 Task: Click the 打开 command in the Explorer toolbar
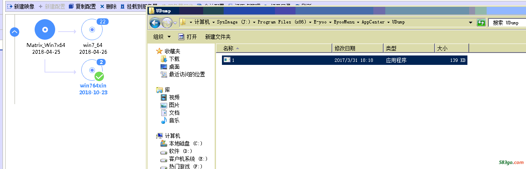[188, 37]
